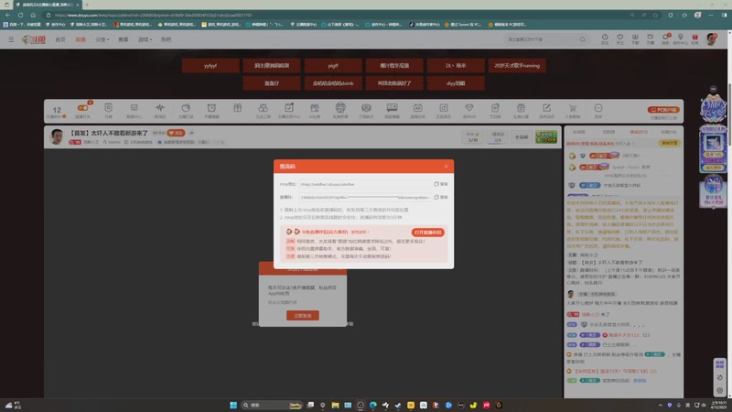Open the waveform icon in streamer toolbar
The height and width of the screenshot is (412, 732).
pyautogui.click(x=159, y=110)
